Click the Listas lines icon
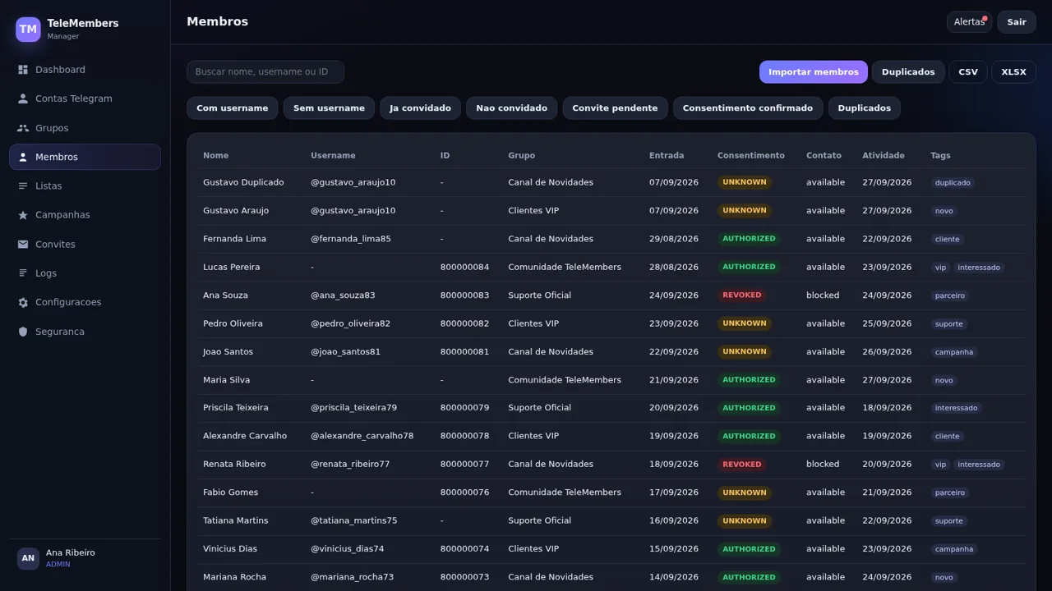 click(23, 186)
